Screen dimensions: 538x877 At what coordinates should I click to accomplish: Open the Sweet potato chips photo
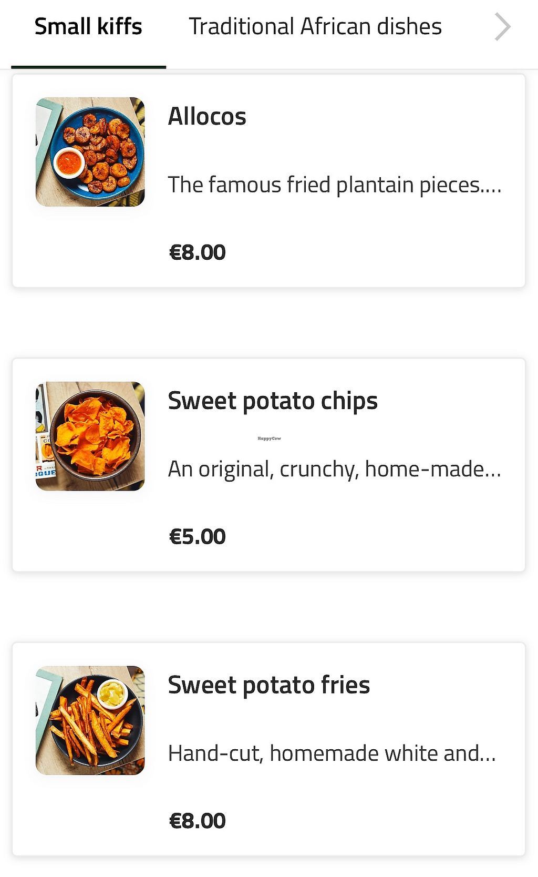(x=90, y=436)
